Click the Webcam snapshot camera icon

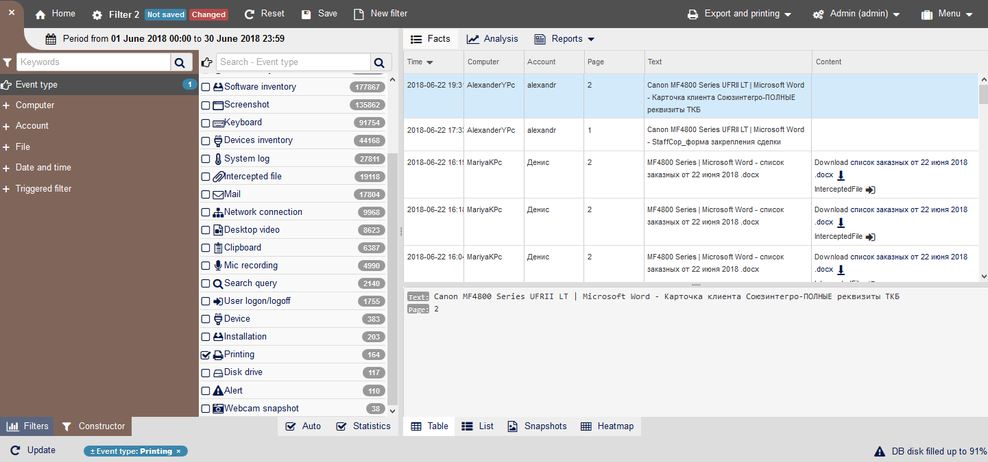[x=218, y=409]
